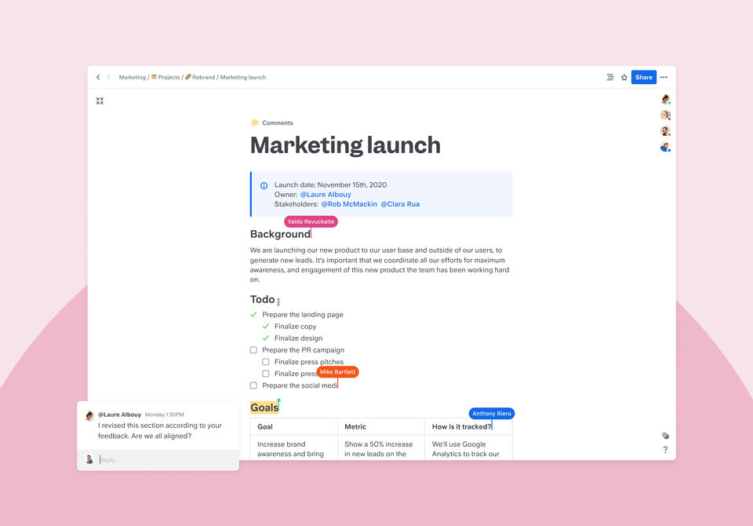The image size is (753, 526).
Task: Uncheck the Finalize design item
Action: pyautogui.click(x=266, y=338)
